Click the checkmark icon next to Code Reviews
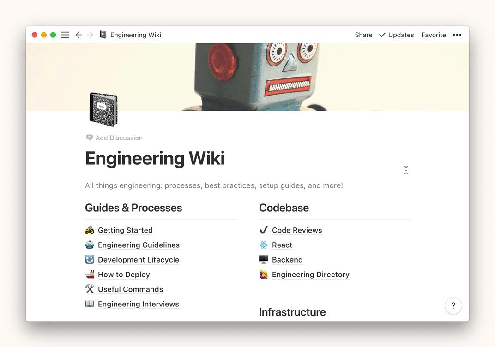495x347 pixels. 264,230
